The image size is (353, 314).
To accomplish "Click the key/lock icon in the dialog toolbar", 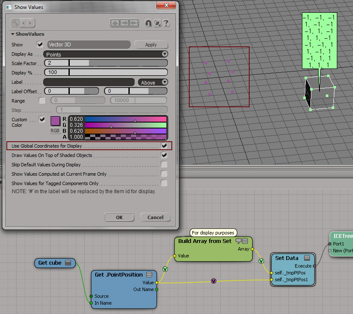I will pos(16,23).
